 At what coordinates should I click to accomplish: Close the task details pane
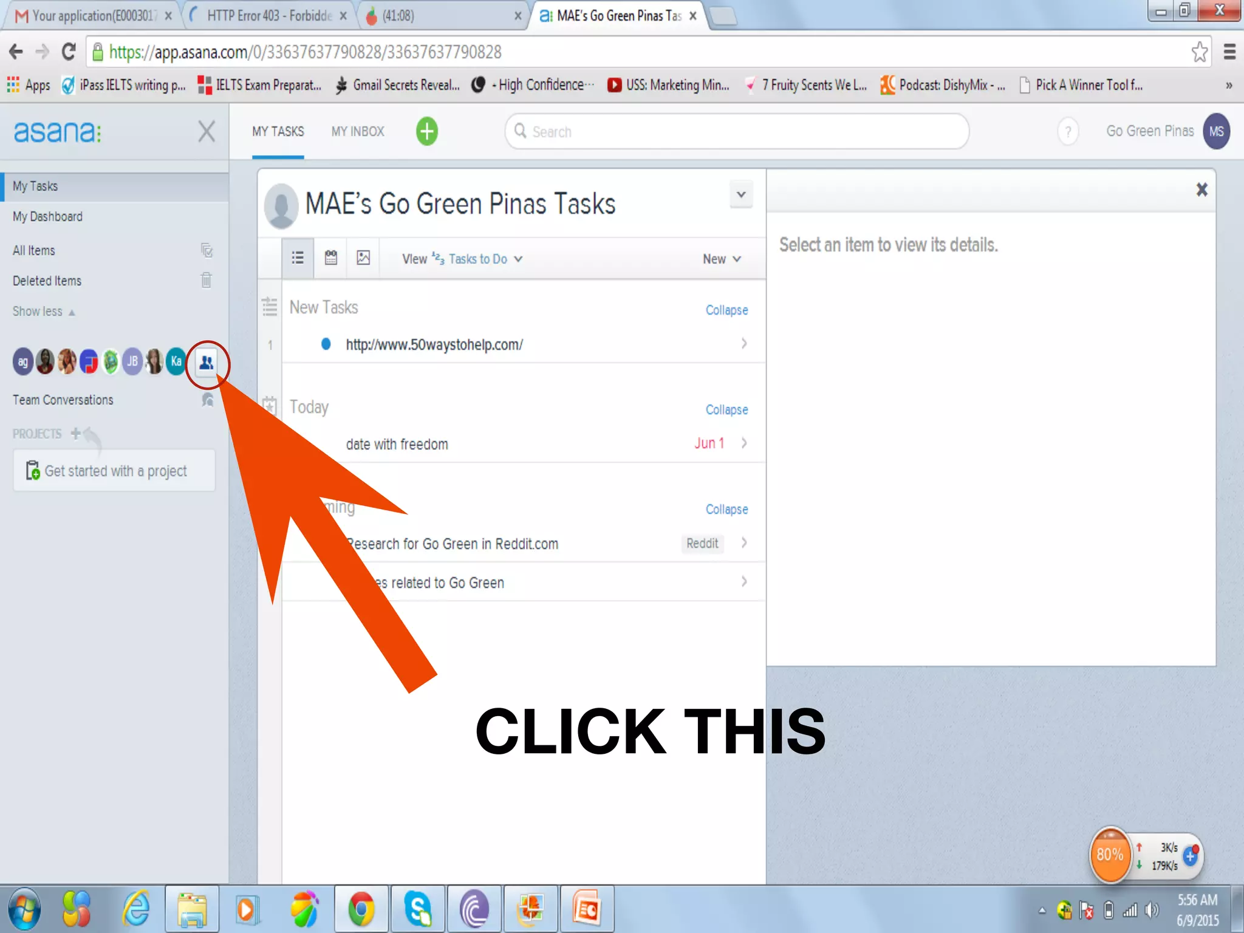(x=1201, y=190)
